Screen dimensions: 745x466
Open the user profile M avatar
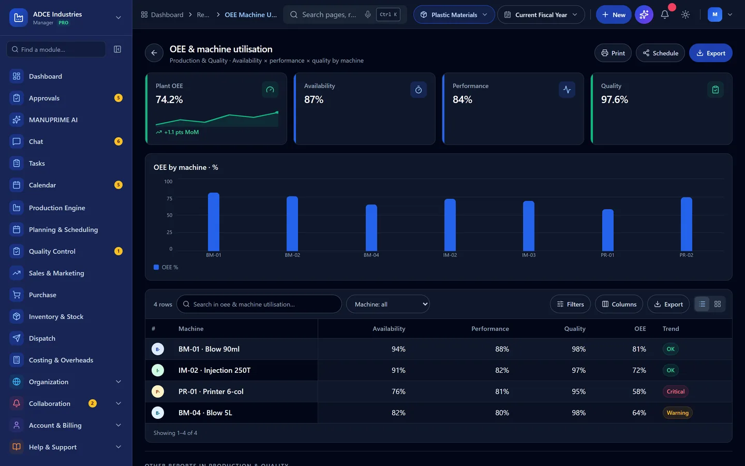715,14
